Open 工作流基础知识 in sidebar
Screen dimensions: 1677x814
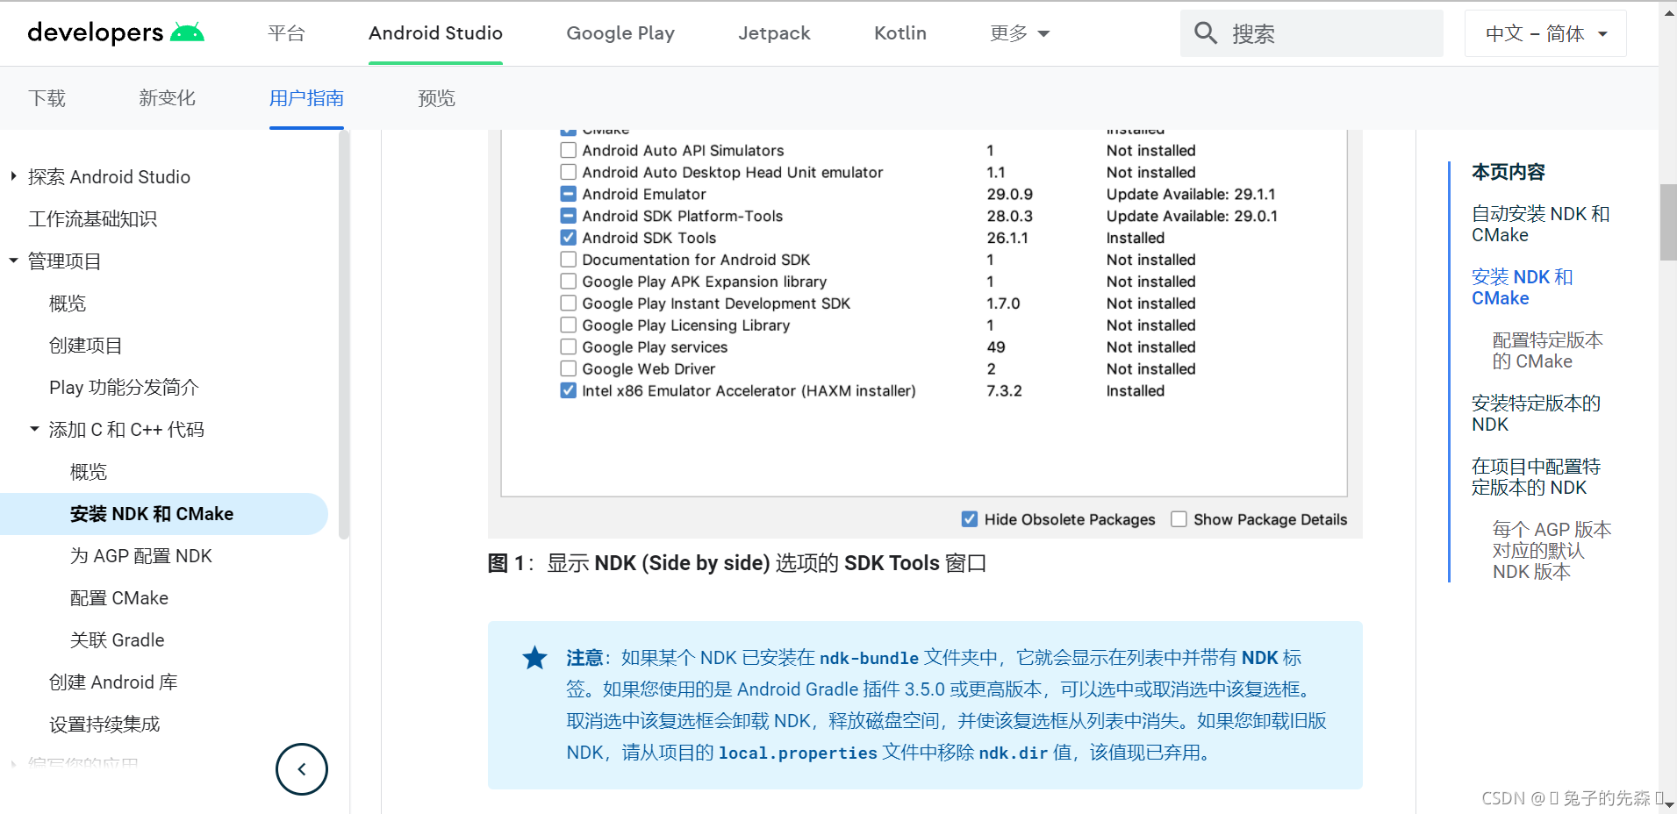click(x=92, y=219)
